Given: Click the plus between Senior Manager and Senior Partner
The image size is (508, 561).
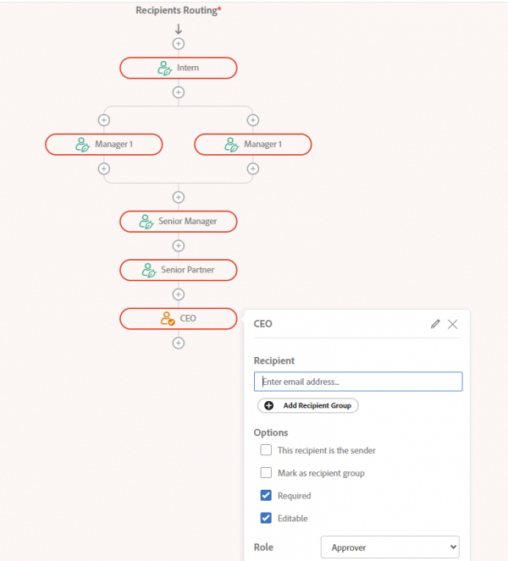Looking at the screenshot, I should pyautogui.click(x=179, y=245).
